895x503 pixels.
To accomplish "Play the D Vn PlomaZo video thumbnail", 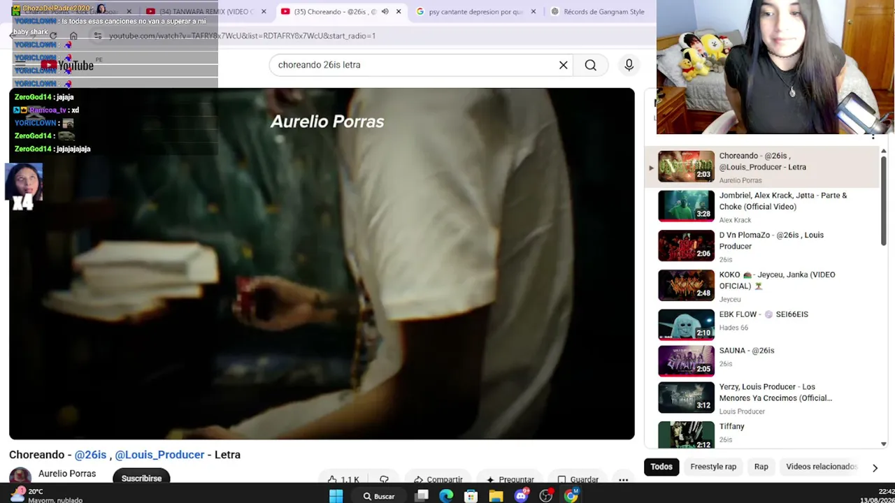I will click(686, 246).
